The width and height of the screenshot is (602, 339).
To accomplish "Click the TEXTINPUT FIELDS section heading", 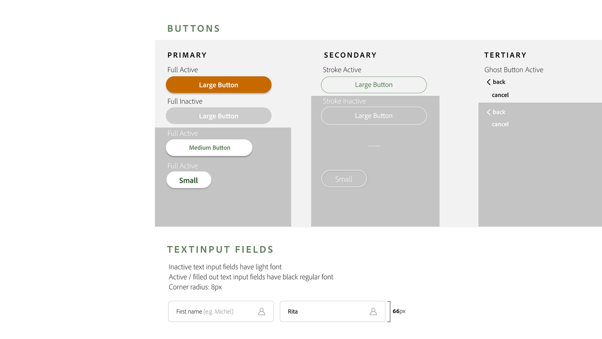I will (220, 250).
